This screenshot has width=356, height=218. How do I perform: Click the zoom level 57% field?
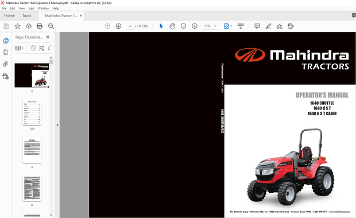click(207, 26)
